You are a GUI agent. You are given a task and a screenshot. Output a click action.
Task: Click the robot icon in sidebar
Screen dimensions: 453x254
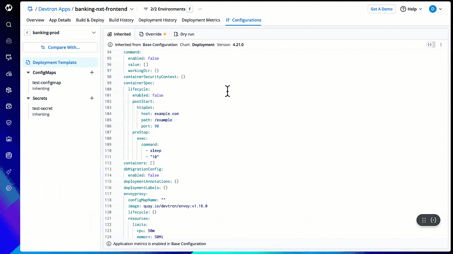click(x=9, y=139)
